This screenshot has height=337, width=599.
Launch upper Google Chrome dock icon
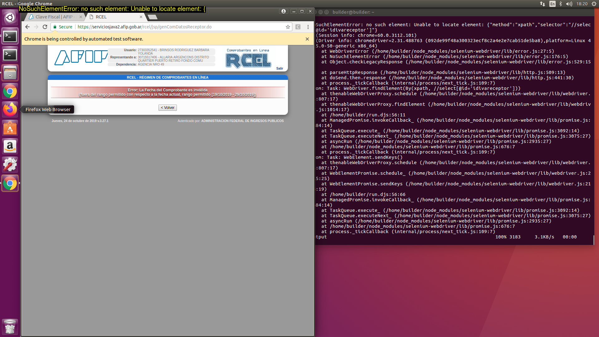point(10,91)
